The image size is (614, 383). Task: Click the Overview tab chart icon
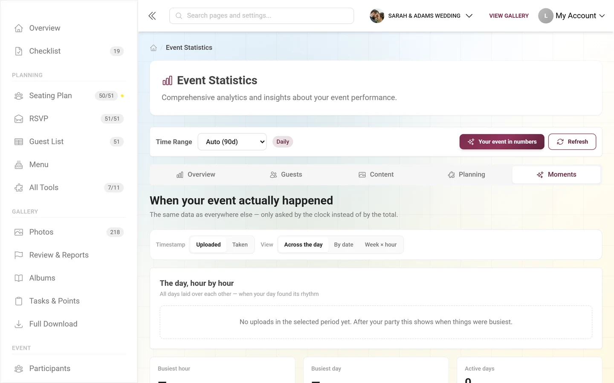(x=180, y=175)
